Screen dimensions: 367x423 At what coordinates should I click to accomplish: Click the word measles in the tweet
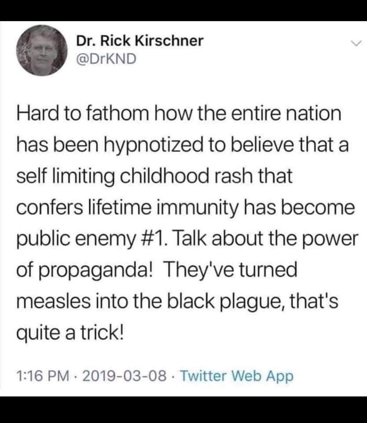point(54,301)
